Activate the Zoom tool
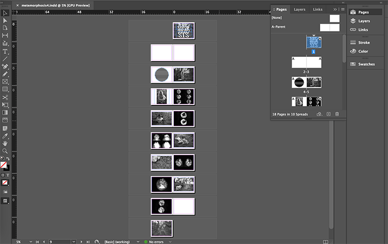Screen dimensions: 388x244 pyautogui.click(x=5, y=150)
